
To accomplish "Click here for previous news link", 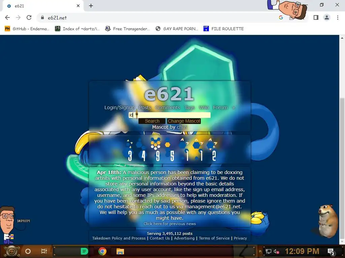I will click(x=170, y=224).
